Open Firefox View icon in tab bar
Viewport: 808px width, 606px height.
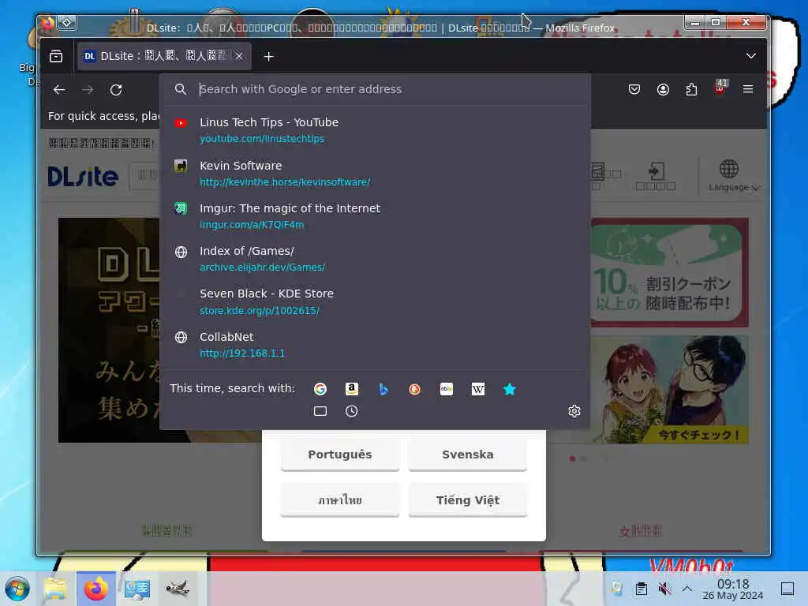point(56,56)
